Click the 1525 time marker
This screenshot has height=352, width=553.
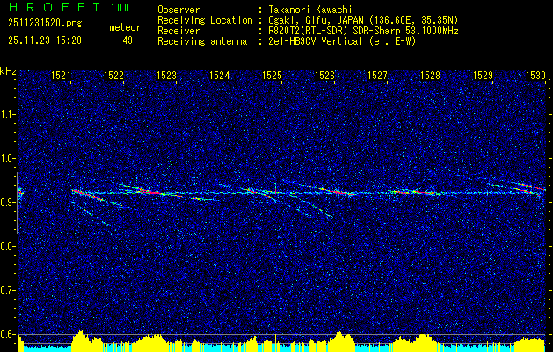tap(273, 75)
